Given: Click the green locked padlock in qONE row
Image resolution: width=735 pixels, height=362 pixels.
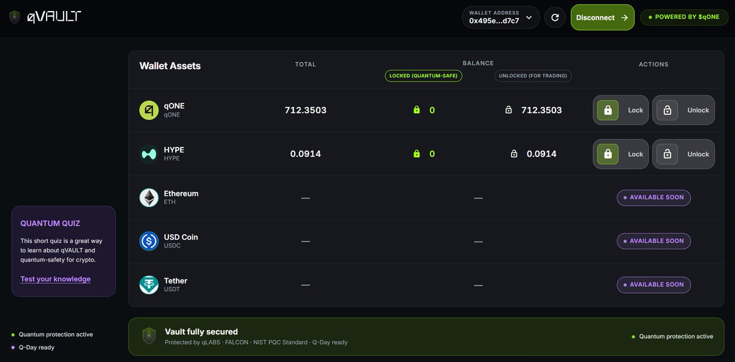Looking at the screenshot, I should (x=417, y=110).
